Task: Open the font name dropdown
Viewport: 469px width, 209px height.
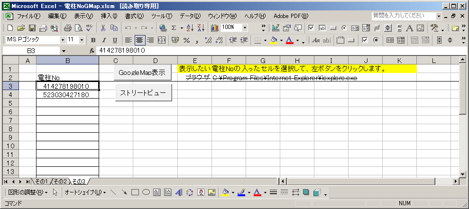Action: click(x=63, y=40)
